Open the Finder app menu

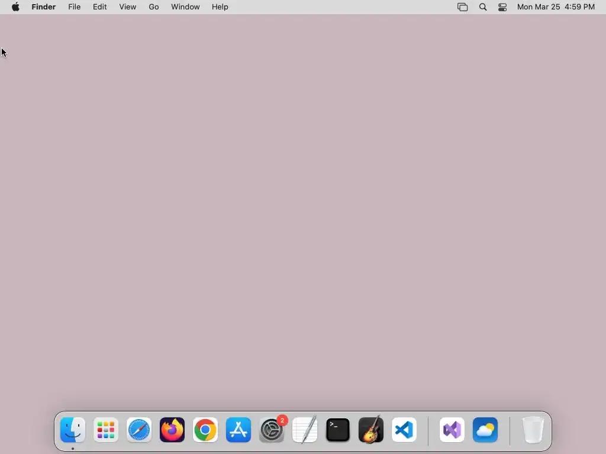pos(44,7)
